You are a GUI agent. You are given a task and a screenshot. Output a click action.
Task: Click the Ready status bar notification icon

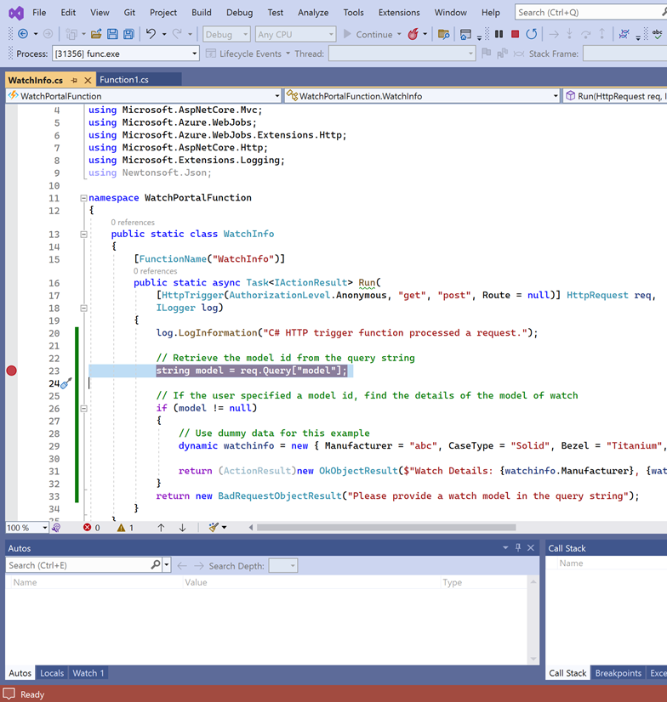click(9, 694)
